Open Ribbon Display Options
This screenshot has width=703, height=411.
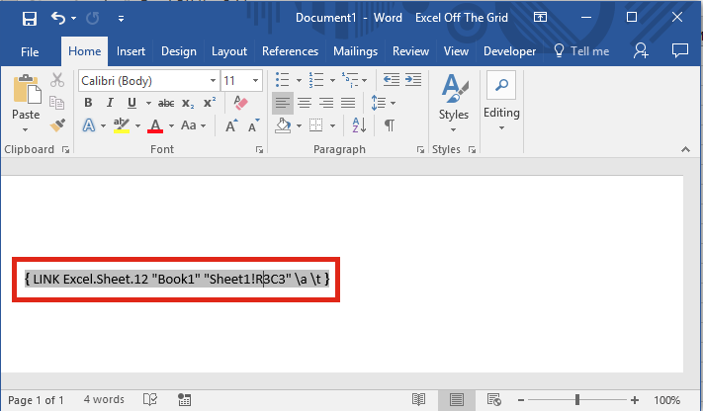tap(540, 18)
